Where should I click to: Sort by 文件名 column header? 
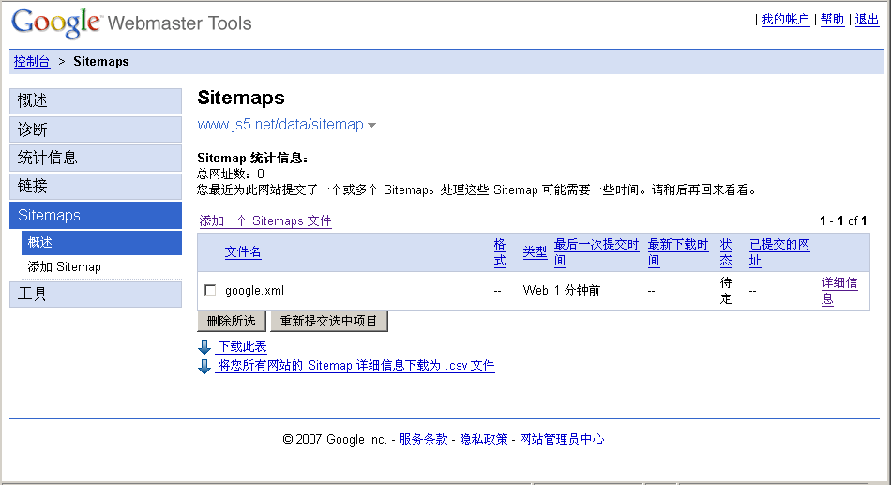pyautogui.click(x=243, y=252)
